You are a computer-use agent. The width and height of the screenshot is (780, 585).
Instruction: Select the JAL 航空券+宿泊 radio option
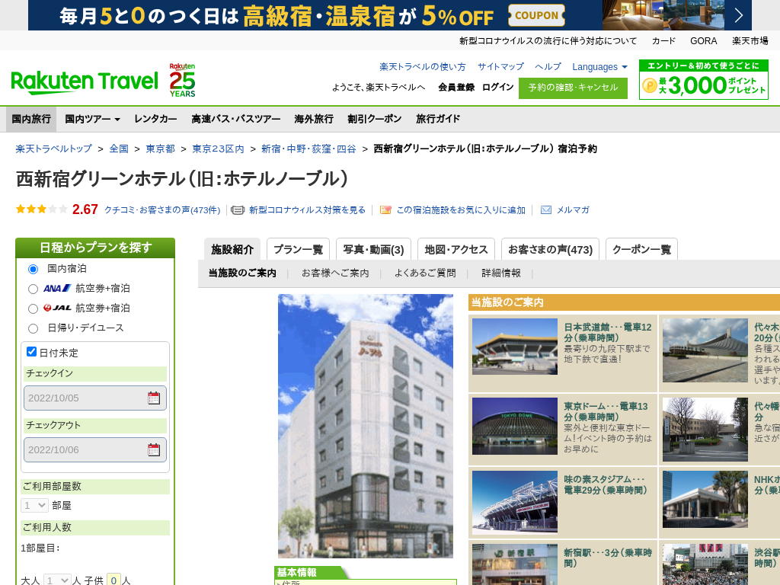pyautogui.click(x=34, y=309)
